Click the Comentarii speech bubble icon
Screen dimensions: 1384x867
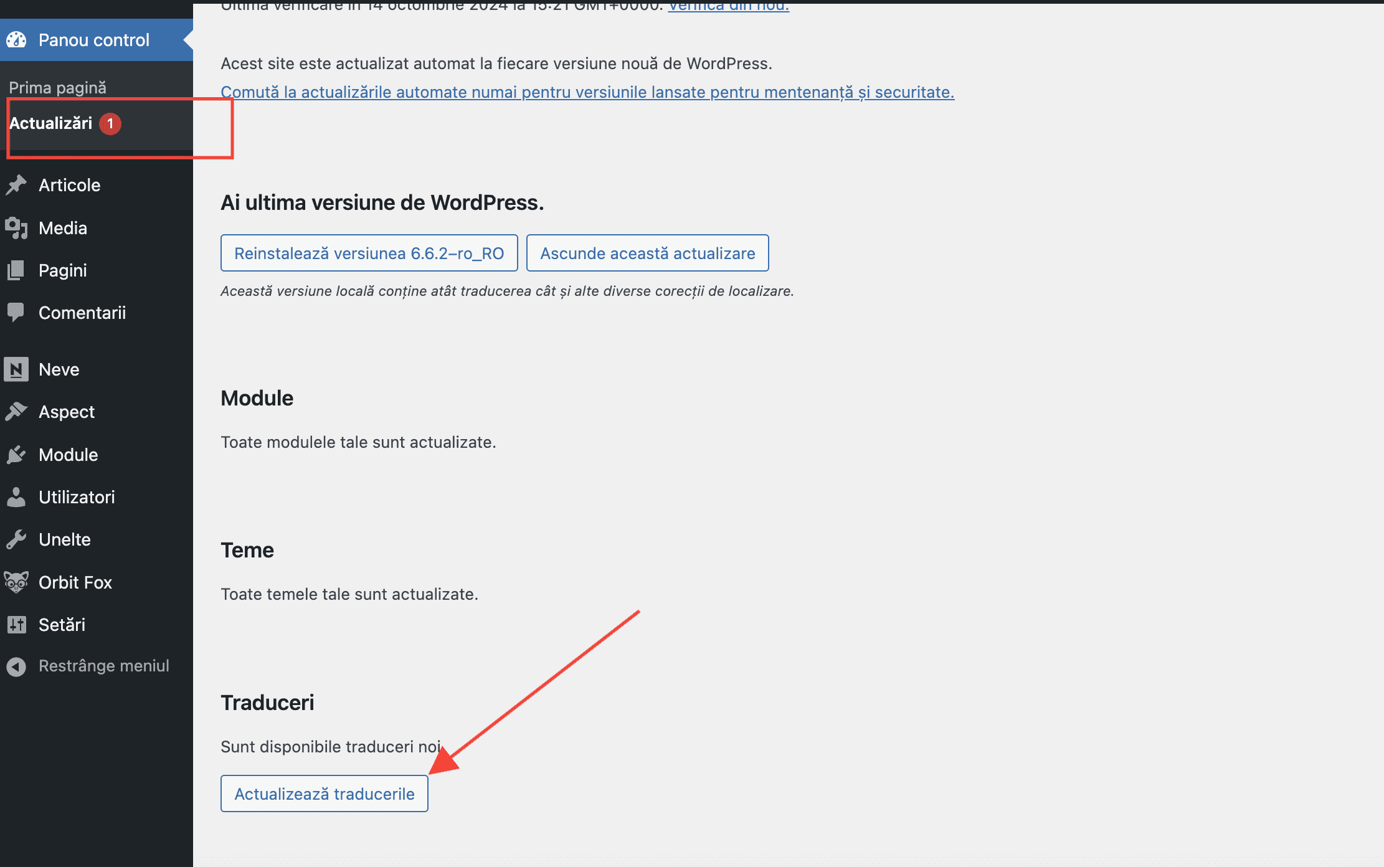click(x=16, y=312)
